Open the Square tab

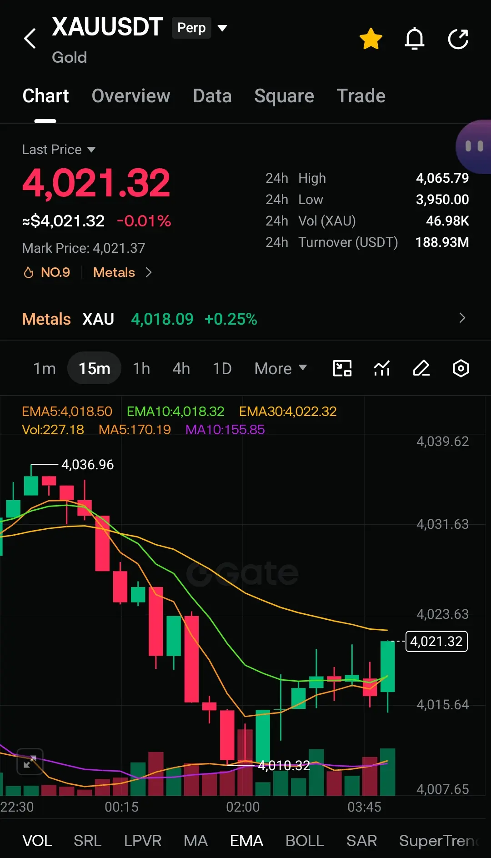284,96
